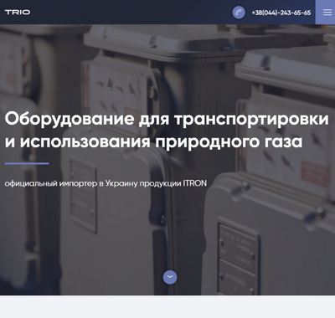Click the round phone icon

click(239, 13)
